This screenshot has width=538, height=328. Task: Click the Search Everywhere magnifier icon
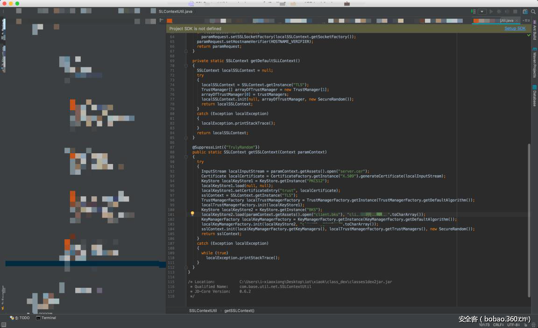pyautogui.click(x=533, y=11)
